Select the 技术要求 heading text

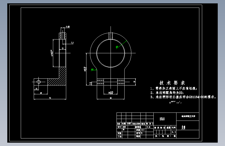(172, 83)
